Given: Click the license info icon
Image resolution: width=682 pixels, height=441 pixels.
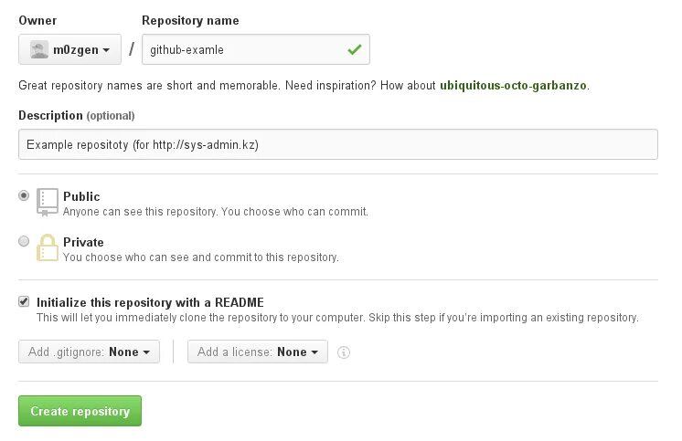Looking at the screenshot, I should [344, 352].
